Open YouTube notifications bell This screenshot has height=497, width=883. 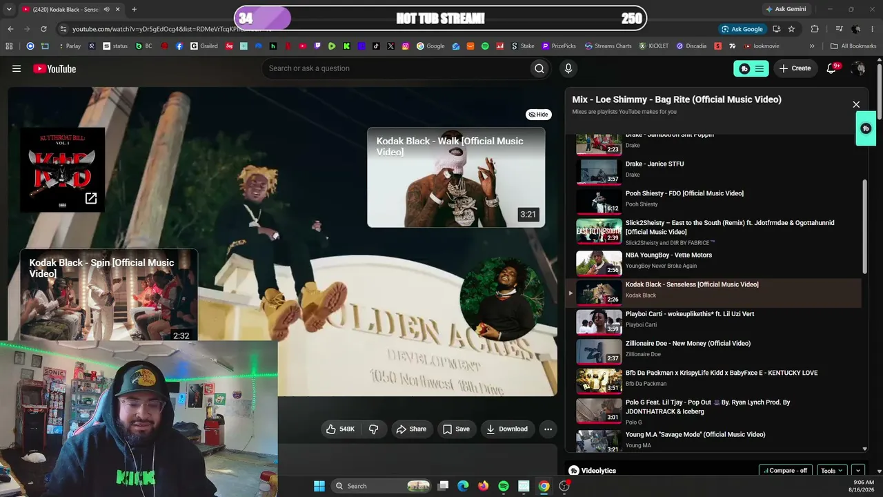tap(831, 68)
